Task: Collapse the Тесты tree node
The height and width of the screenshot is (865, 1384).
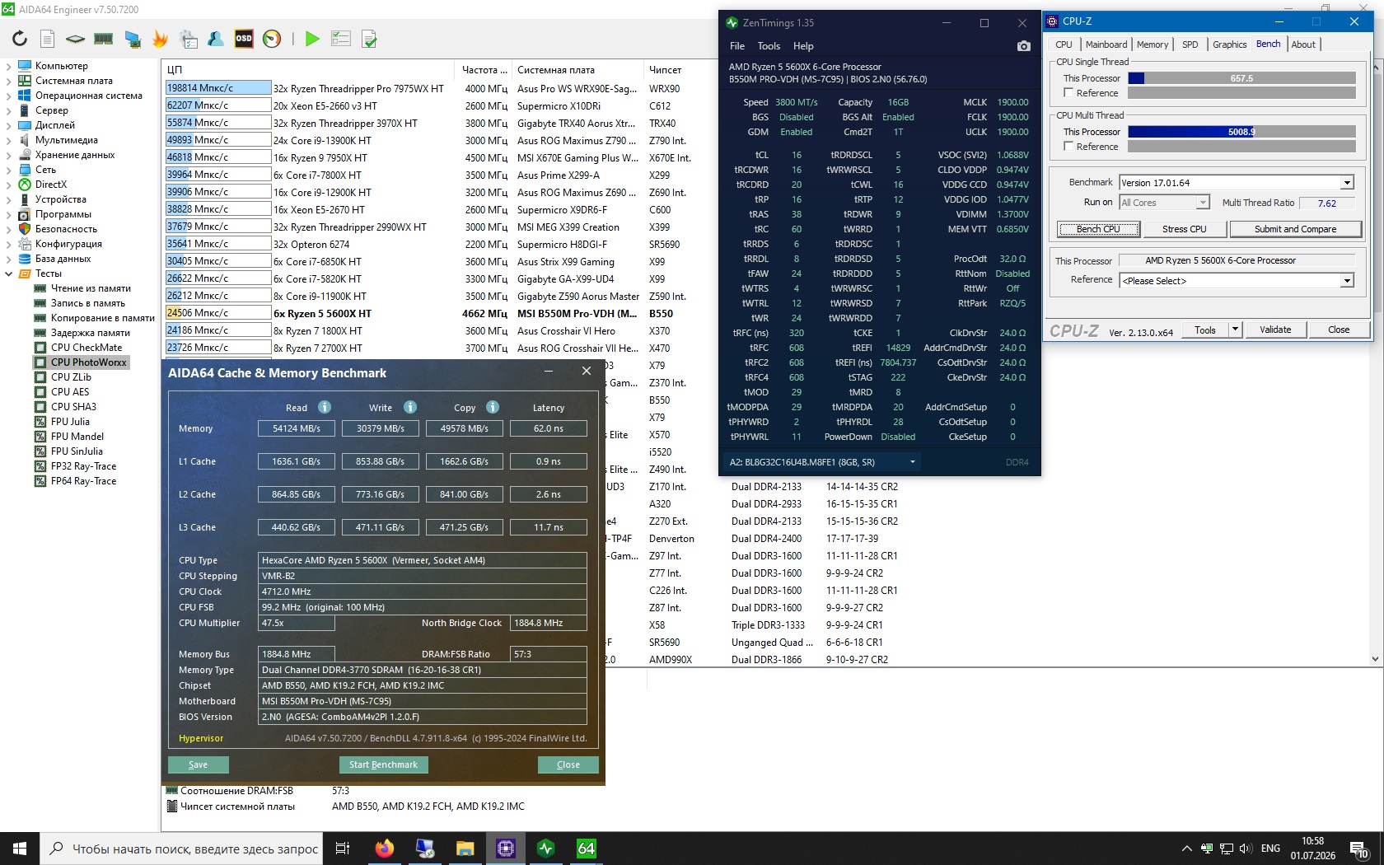Action: 8,274
